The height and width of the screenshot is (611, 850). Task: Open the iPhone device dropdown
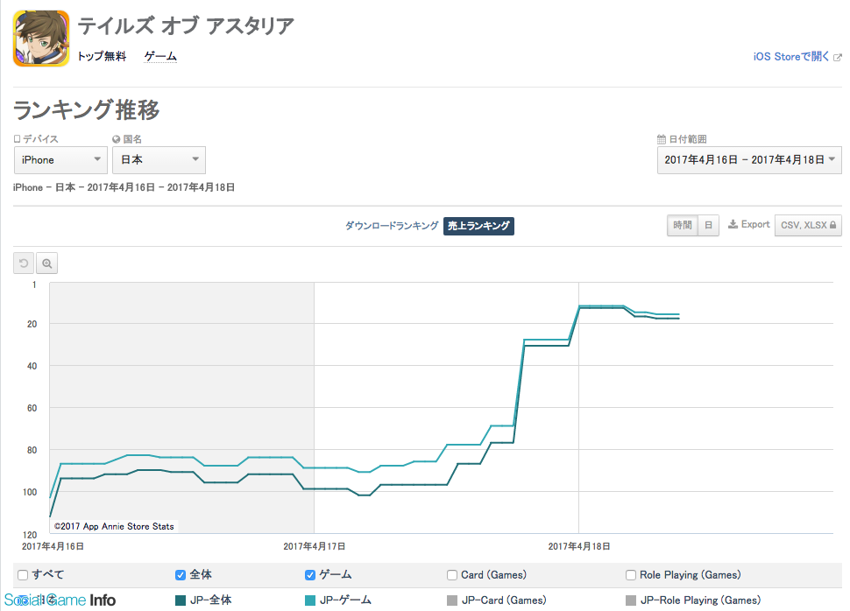(60, 160)
